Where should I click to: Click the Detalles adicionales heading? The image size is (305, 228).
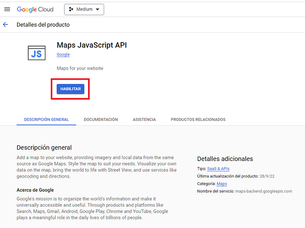pyautogui.click(x=225, y=159)
